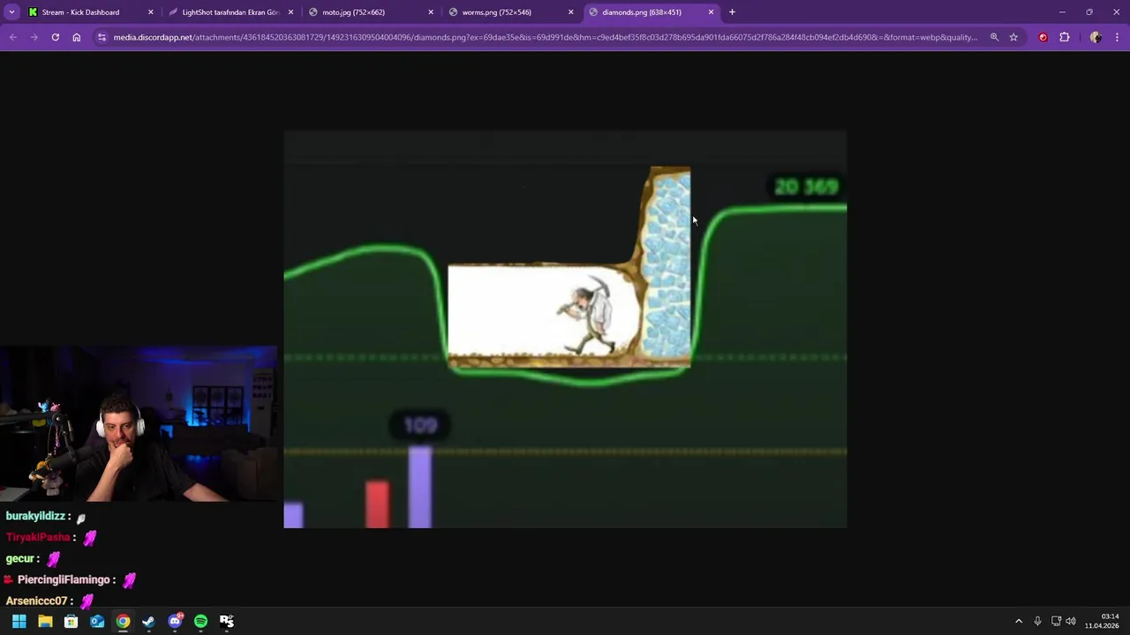Open the Rockstar launcher taskbar icon

(227, 621)
